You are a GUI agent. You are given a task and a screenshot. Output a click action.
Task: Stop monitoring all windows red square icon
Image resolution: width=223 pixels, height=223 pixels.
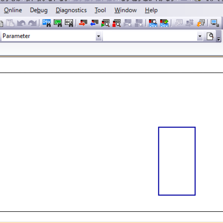[x=116, y=23]
